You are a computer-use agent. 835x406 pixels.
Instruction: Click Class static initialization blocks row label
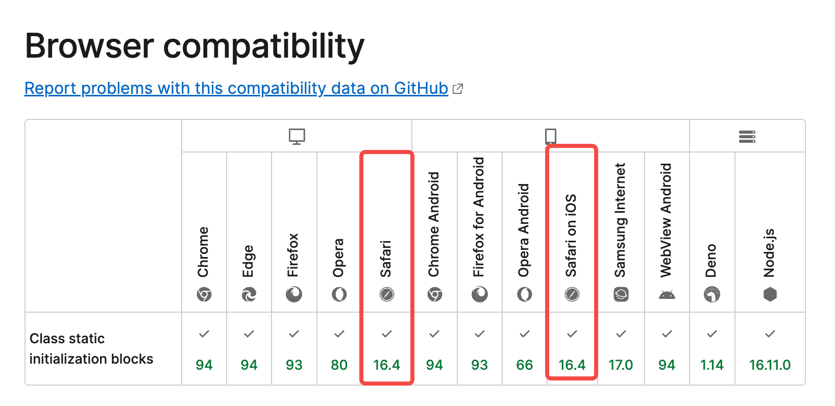[x=91, y=349]
